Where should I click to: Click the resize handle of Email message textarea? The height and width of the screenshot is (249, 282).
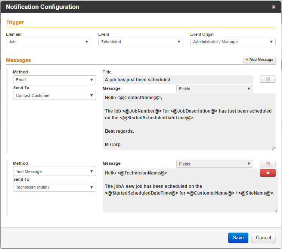point(274,148)
